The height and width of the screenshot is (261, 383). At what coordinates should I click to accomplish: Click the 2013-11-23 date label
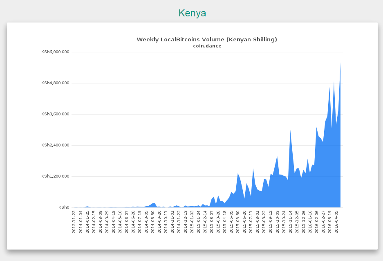[x=74, y=222]
